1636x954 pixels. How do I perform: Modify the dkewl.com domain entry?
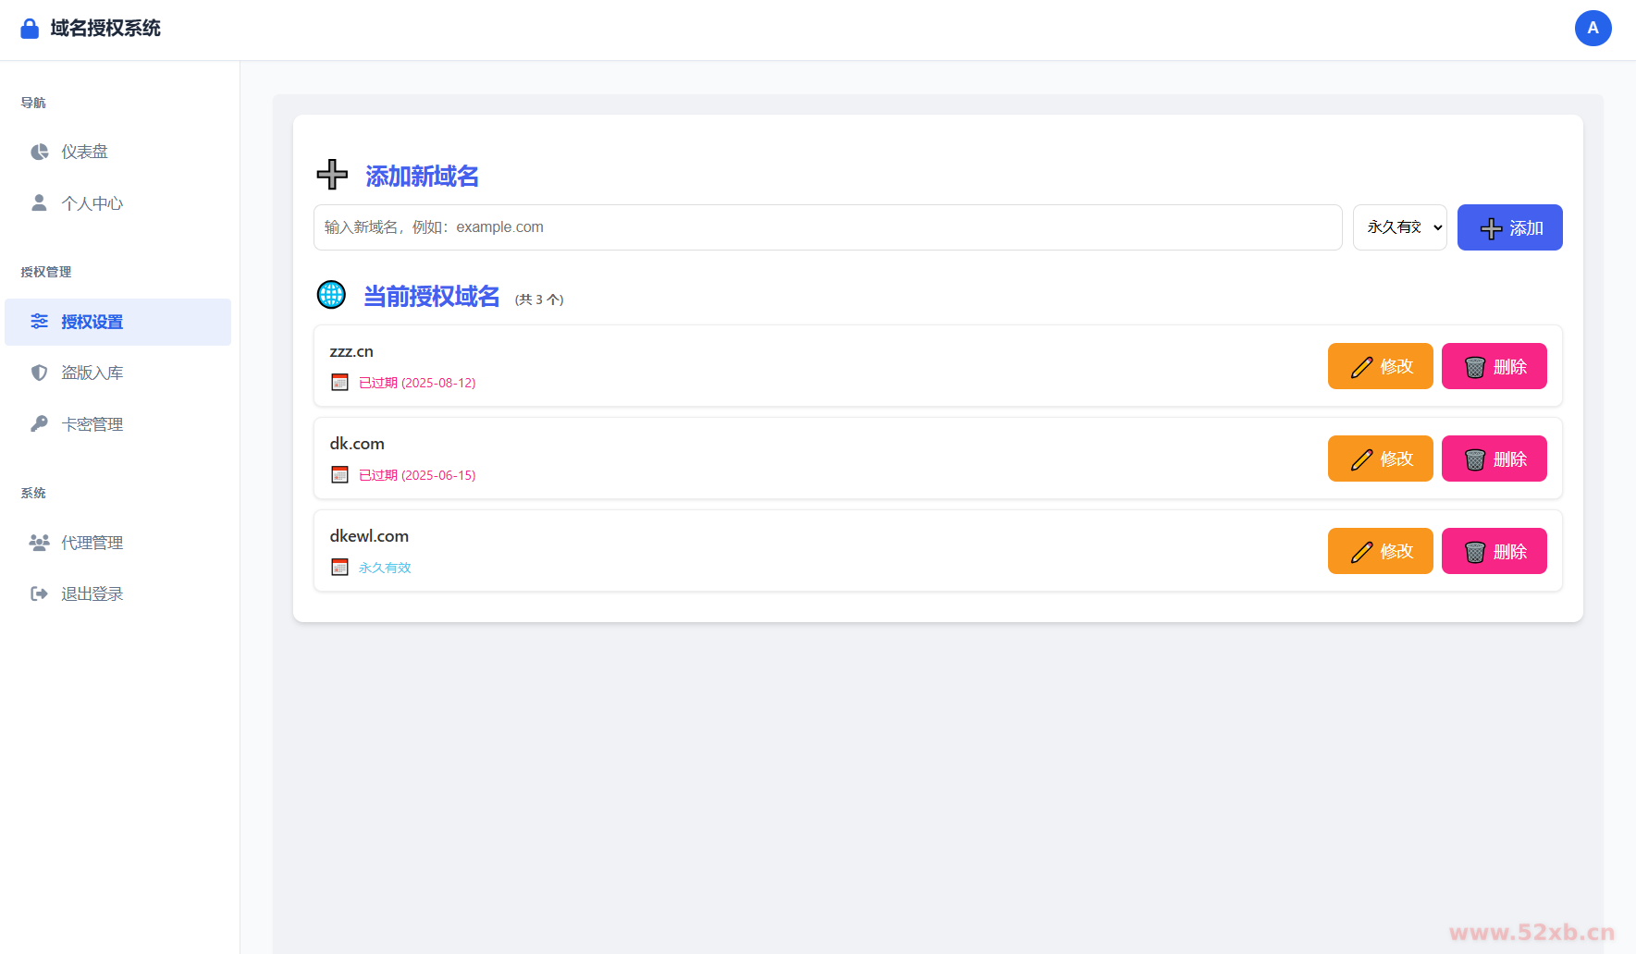coord(1380,551)
